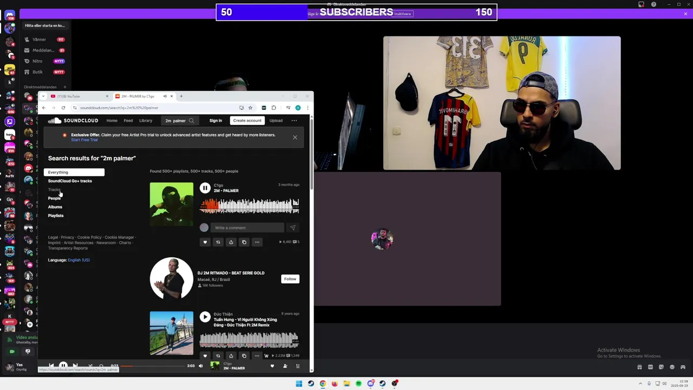Pause the 2M - PALMER track in results
The height and width of the screenshot is (390, 693).
[205, 188]
